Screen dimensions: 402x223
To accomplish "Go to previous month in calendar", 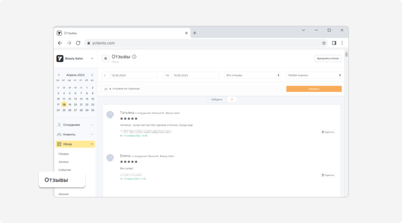I will (x=59, y=75).
